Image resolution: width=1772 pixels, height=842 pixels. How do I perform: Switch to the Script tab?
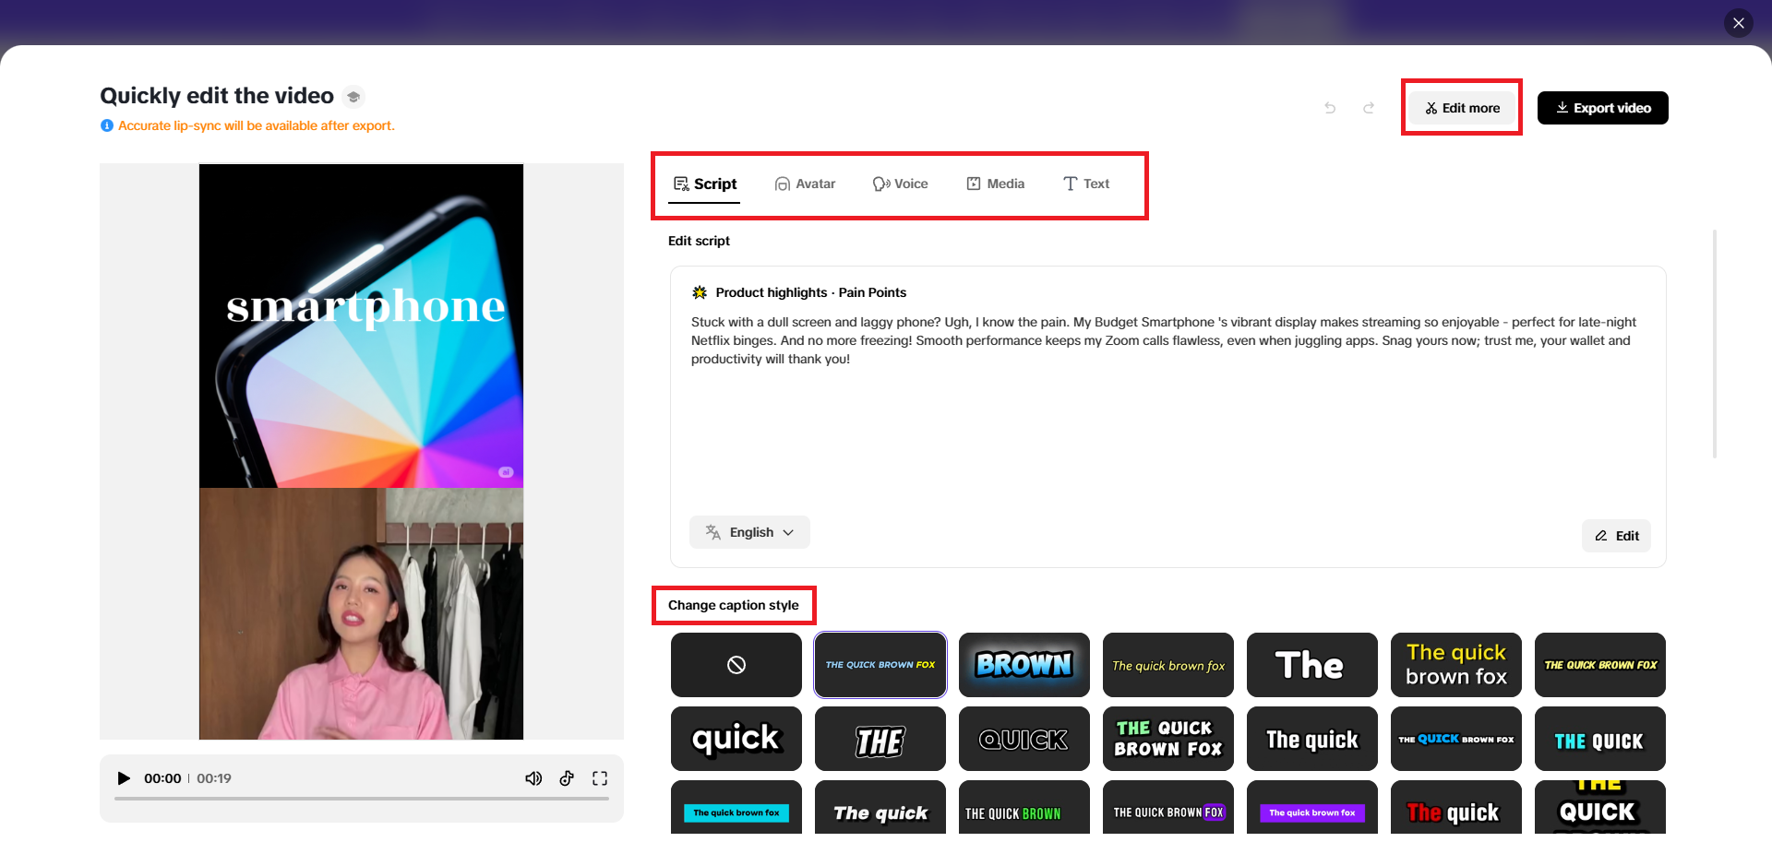point(705,184)
